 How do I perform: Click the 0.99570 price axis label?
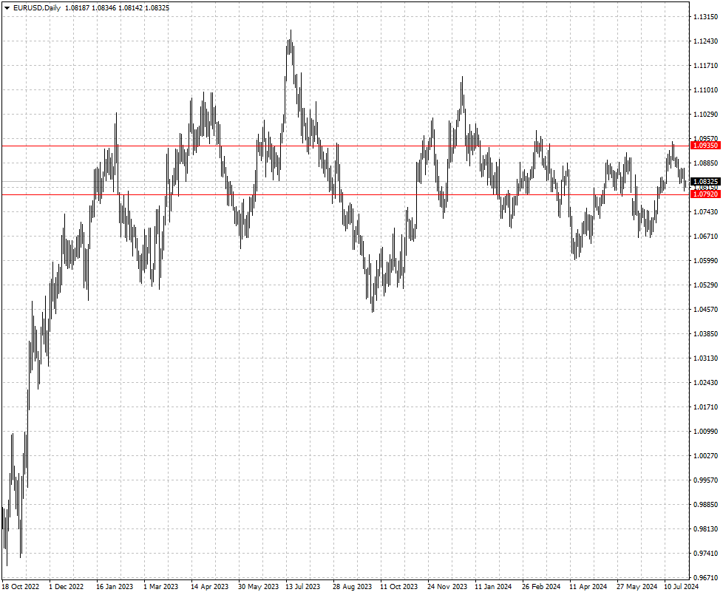click(x=705, y=480)
